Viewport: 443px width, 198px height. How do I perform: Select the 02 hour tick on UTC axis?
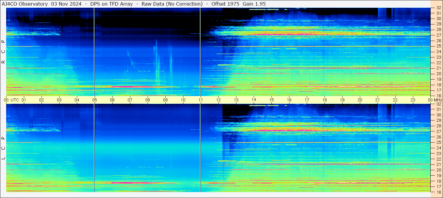[42, 100]
